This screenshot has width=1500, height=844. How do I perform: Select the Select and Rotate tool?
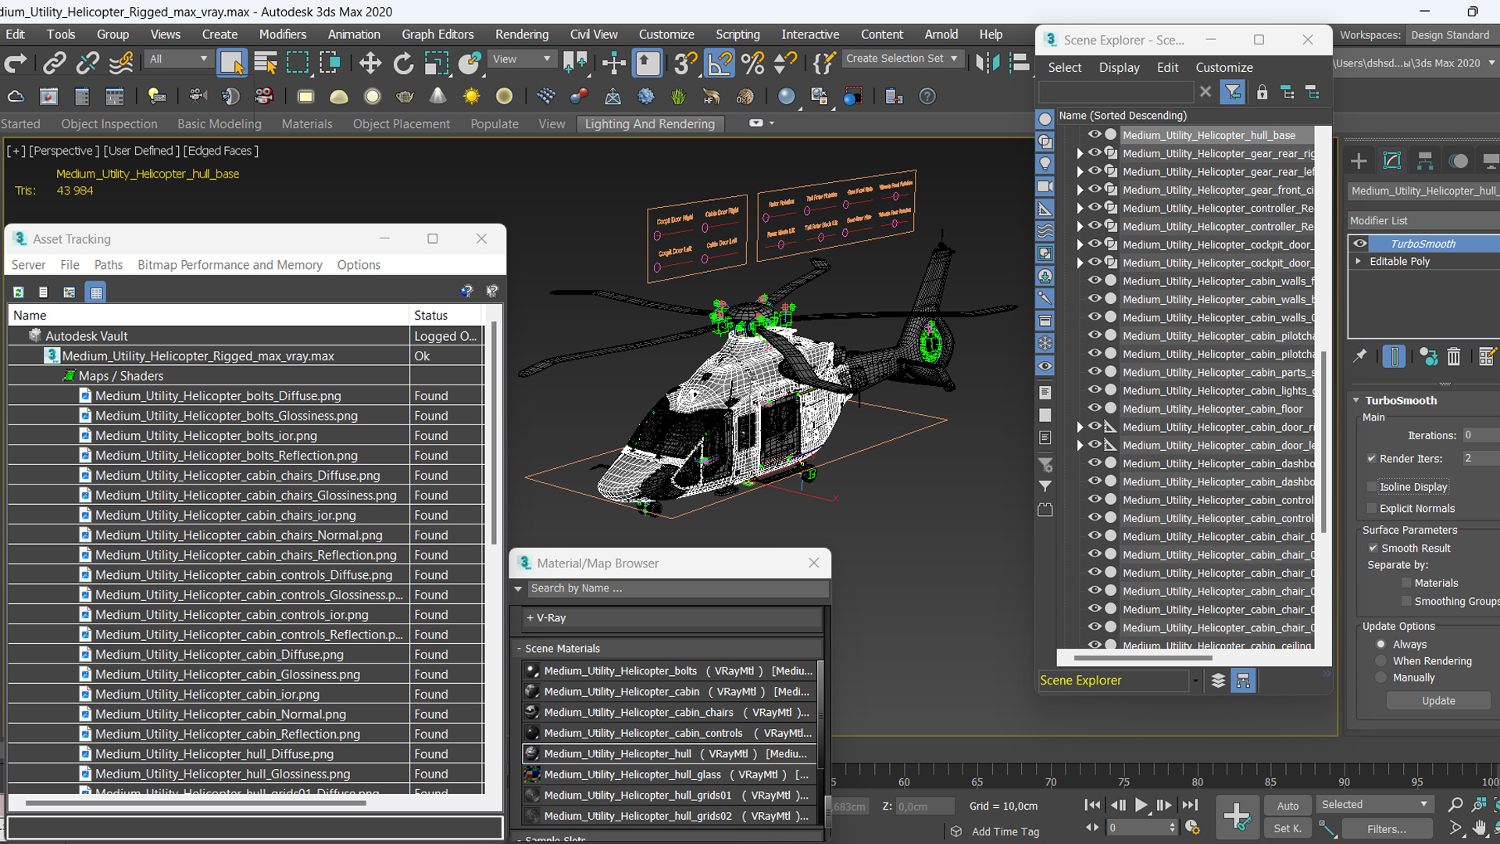click(403, 63)
